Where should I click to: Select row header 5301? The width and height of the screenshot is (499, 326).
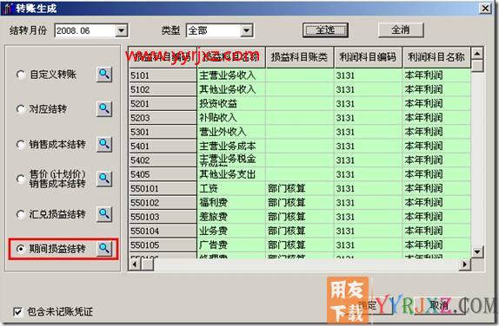coord(163,132)
